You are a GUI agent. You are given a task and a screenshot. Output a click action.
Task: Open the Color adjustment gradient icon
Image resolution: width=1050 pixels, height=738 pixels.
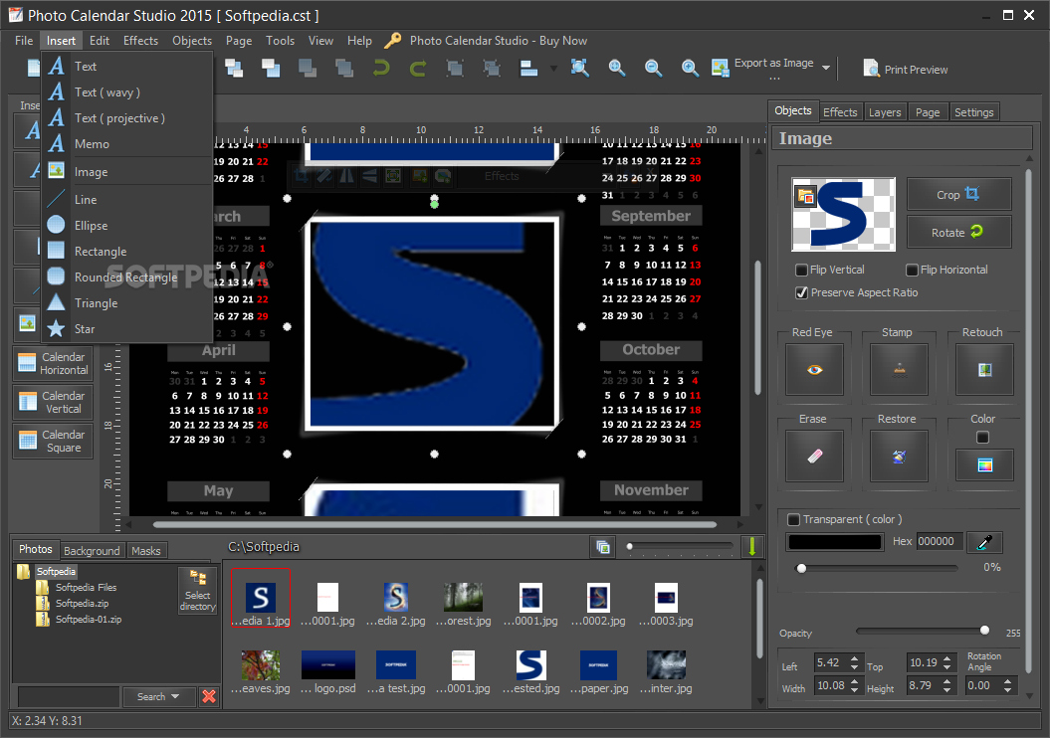pos(984,465)
